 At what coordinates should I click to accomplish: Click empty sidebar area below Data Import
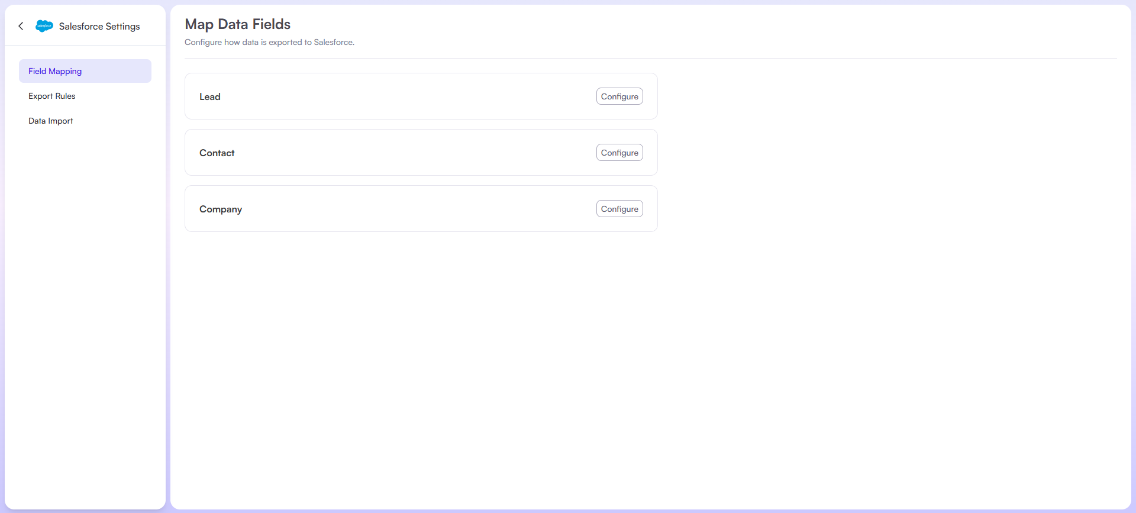point(85,296)
